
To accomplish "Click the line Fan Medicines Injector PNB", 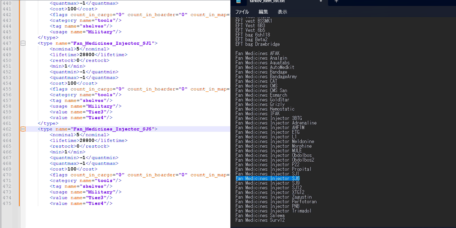I will 267,206.
